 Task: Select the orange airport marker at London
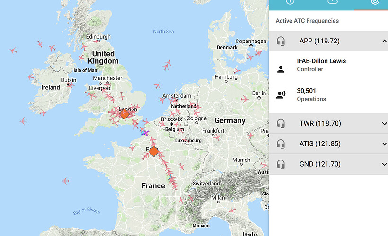(x=124, y=114)
